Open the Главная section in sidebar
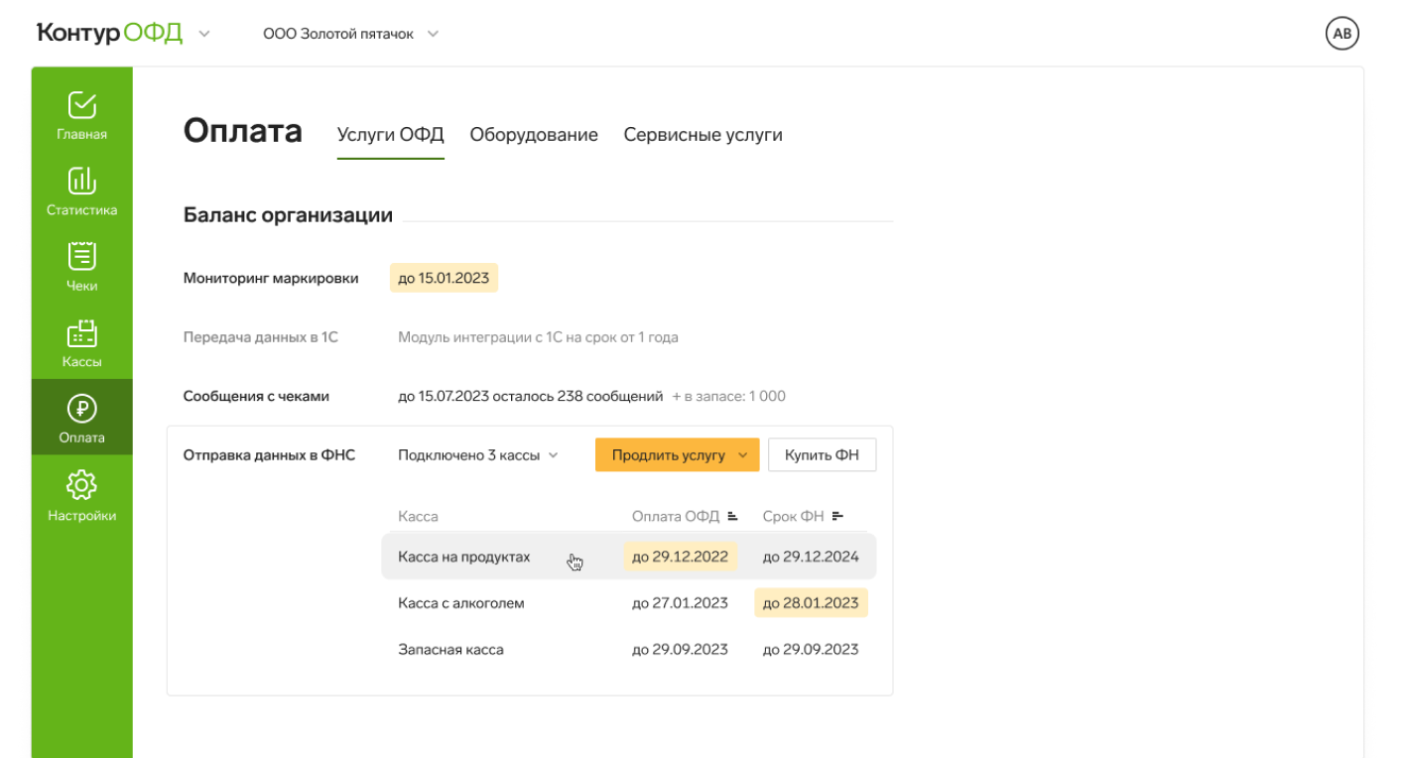The width and height of the screenshot is (1407, 758). tap(81, 116)
